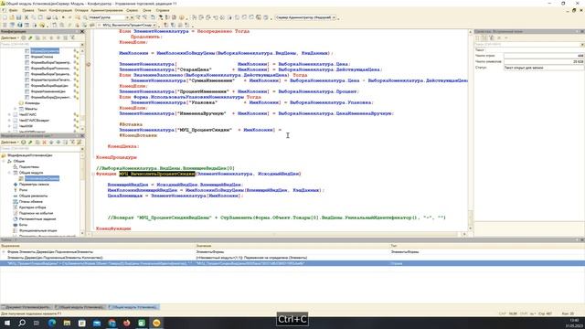Select Параметры сеанса in the lower tree

coord(34,185)
